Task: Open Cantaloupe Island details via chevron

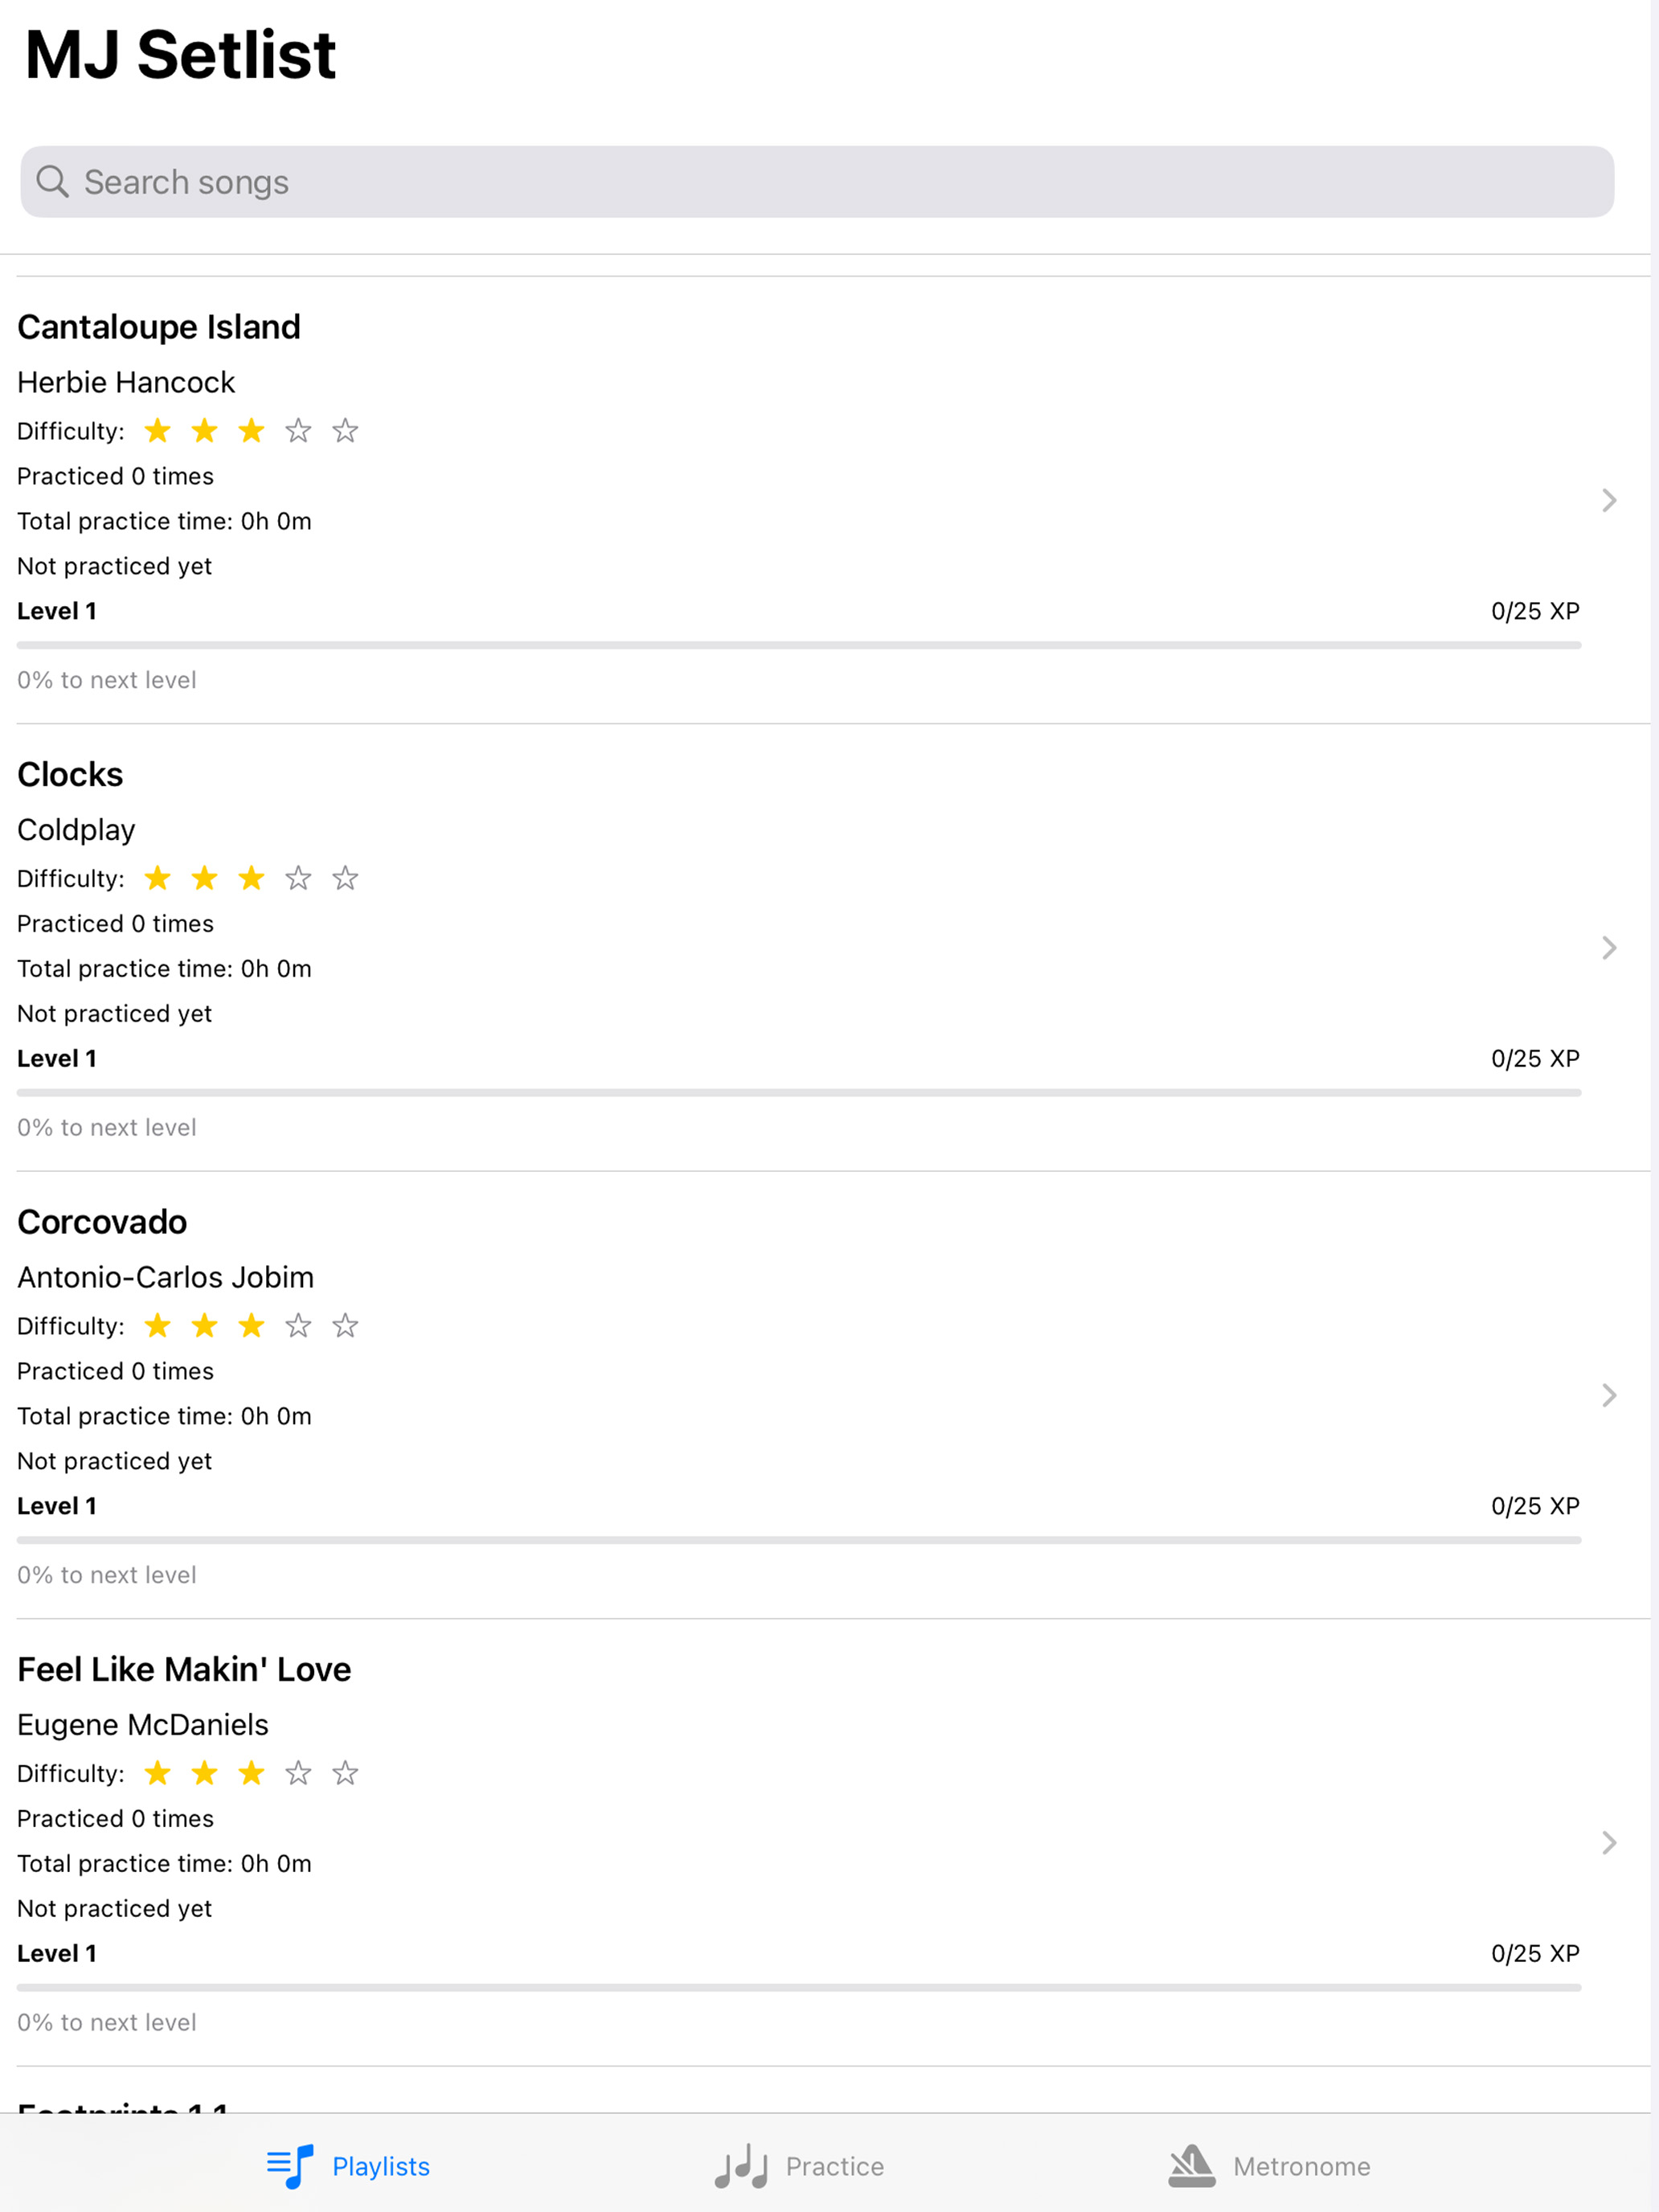Action: (1609, 500)
